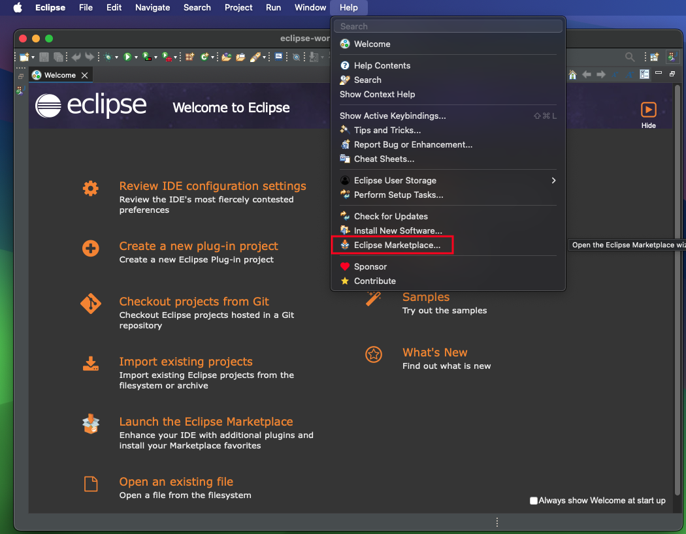The width and height of the screenshot is (686, 534).
Task: Select the Plug-in Development perspective icon
Action: 672,56
